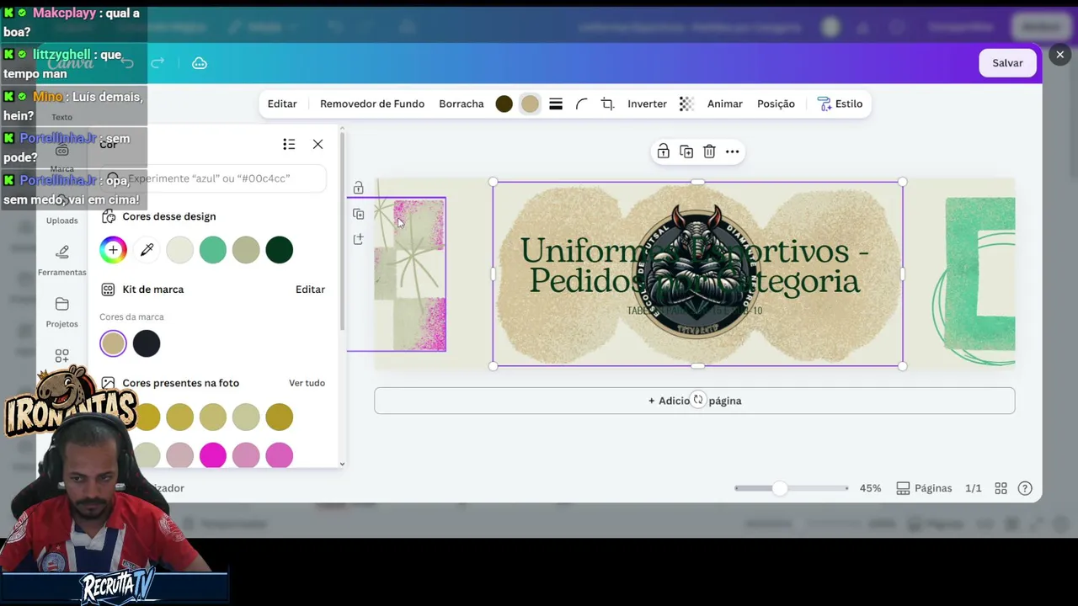Open more options ellipsis on floating toolbar
This screenshot has width=1078, height=606.
733,151
